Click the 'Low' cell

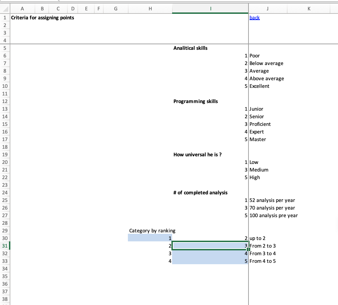click(x=254, y=162)
